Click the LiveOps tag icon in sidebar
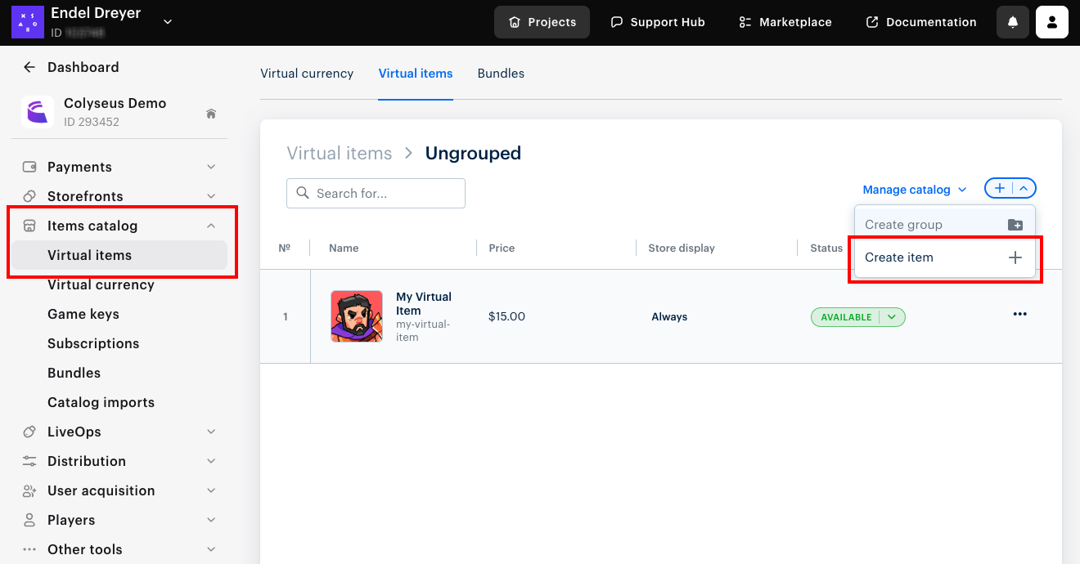The image size is (1080, 564). [x=29, y=432]
